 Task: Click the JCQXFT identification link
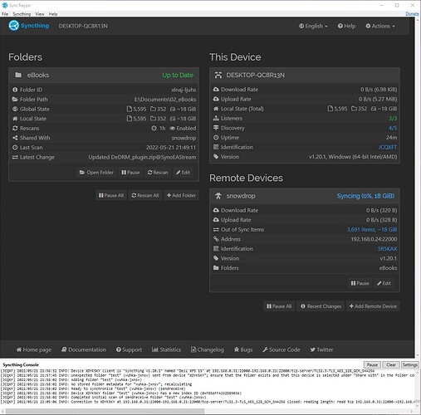pos(388,147)
